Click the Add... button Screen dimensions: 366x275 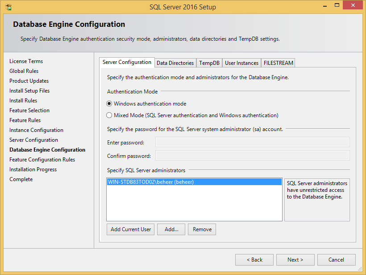(x=171, y=229)
